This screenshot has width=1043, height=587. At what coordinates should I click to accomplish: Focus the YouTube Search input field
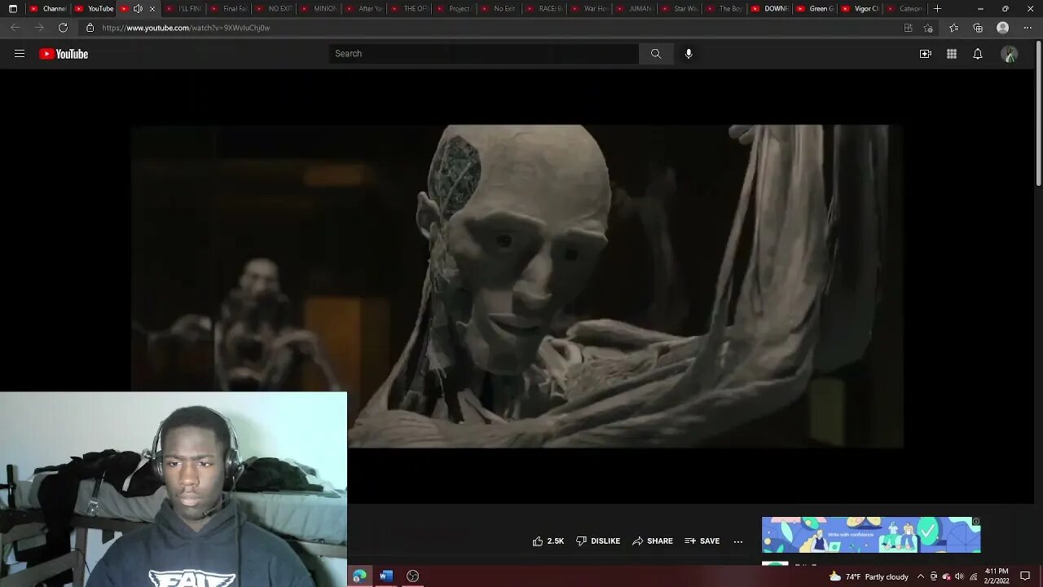pos(483,54)
